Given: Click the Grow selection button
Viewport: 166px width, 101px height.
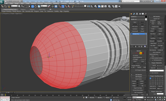Looking at the screenshot, I should click(143, 61).
